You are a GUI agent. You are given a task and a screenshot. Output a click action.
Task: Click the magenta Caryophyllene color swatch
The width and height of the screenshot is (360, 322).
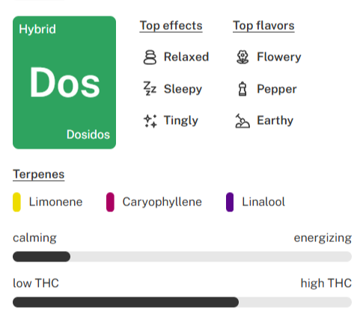[x=110, y=202]
